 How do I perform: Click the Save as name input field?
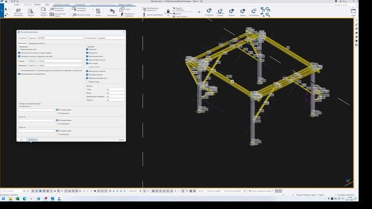point(111,38)
